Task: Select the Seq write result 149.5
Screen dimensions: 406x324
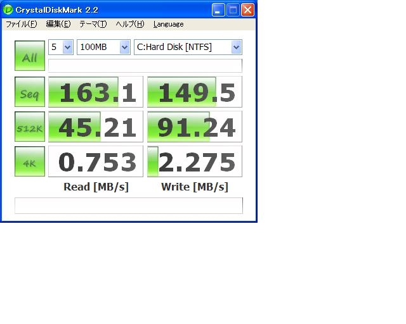Action: click(195, 92)
